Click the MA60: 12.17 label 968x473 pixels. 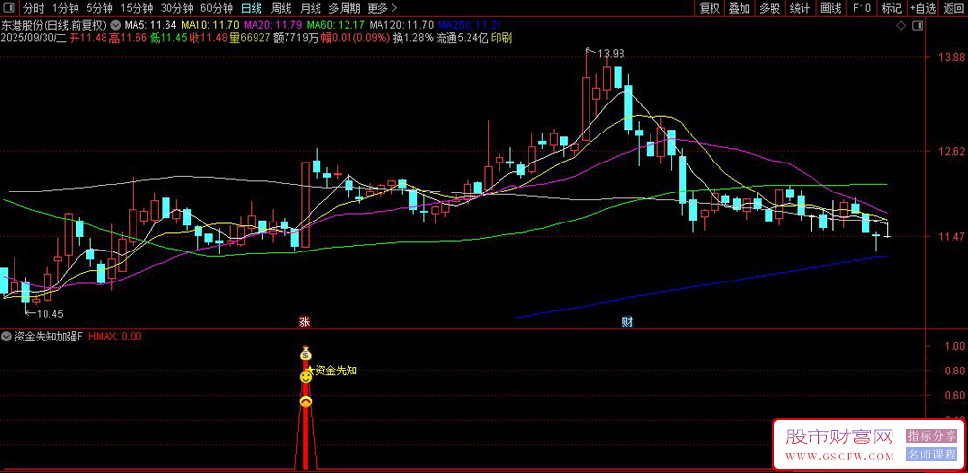click(x=336, y=26)
